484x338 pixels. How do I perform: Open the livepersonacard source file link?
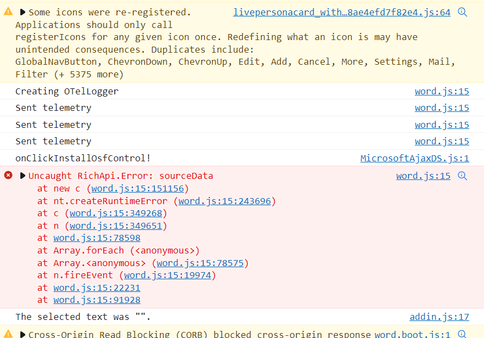[x=342, y=12]
